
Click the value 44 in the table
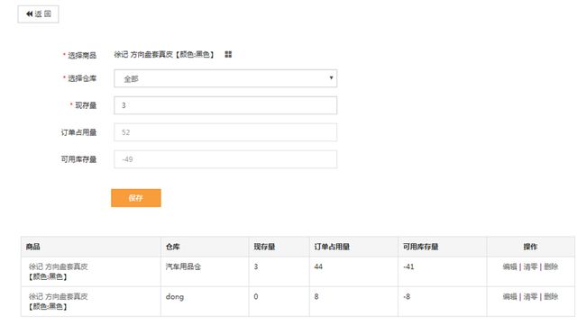pyautogui.click(x=318, y=266)
